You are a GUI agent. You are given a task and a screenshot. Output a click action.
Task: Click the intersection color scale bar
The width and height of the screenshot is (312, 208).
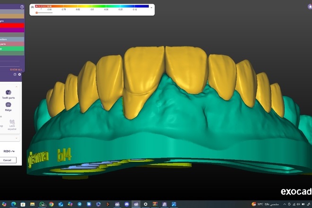coord(92,6)
